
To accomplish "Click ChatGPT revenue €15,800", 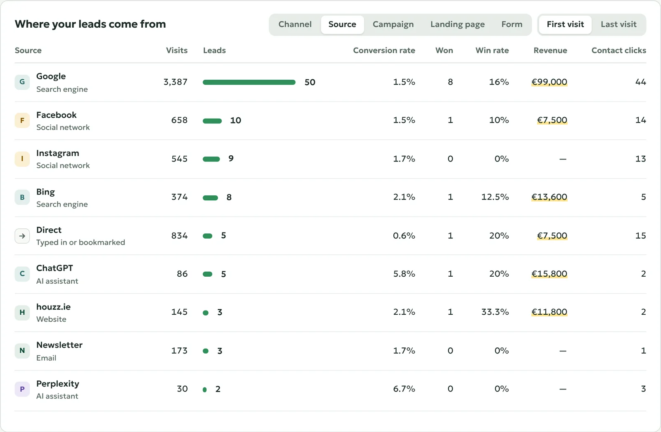I will [x=549, y=274].
